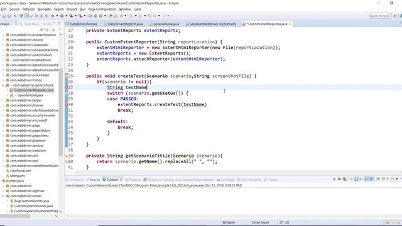Click the error marker on line 27

point(67,87)
